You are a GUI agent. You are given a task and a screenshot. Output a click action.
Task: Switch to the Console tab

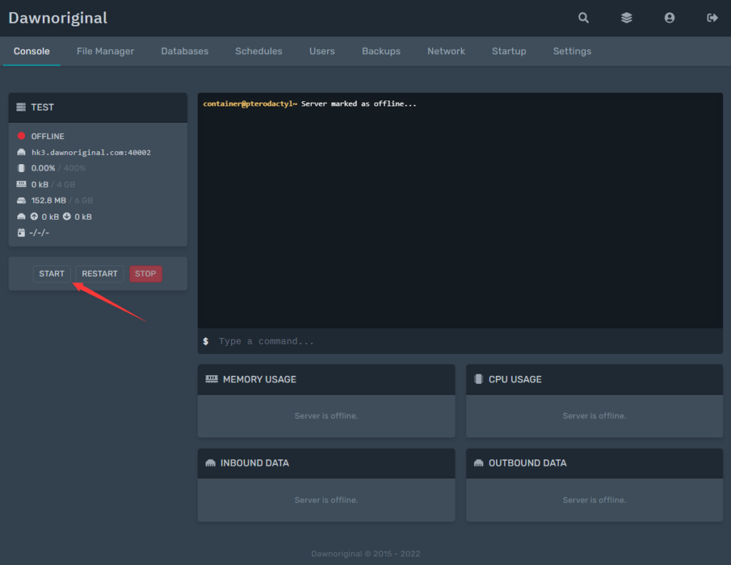[x=31, y=51]
